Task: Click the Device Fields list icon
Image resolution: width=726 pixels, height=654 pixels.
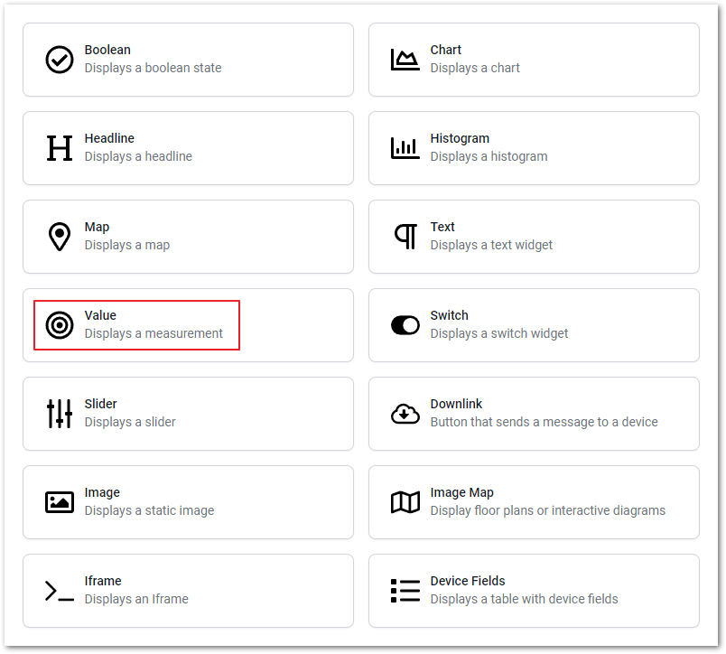Action: click(x=405, y=591)
